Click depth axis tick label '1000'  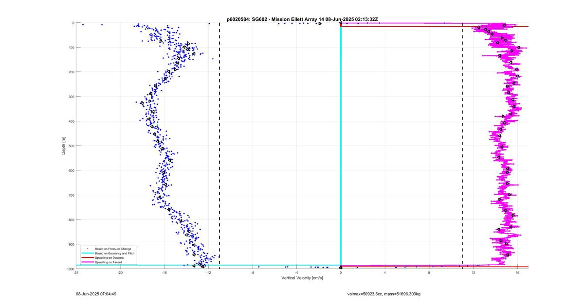pyautogui.click(x=70, y=268)
